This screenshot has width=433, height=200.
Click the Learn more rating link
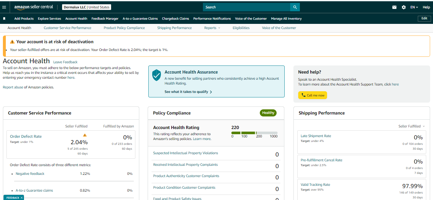(x=202, y=139)
